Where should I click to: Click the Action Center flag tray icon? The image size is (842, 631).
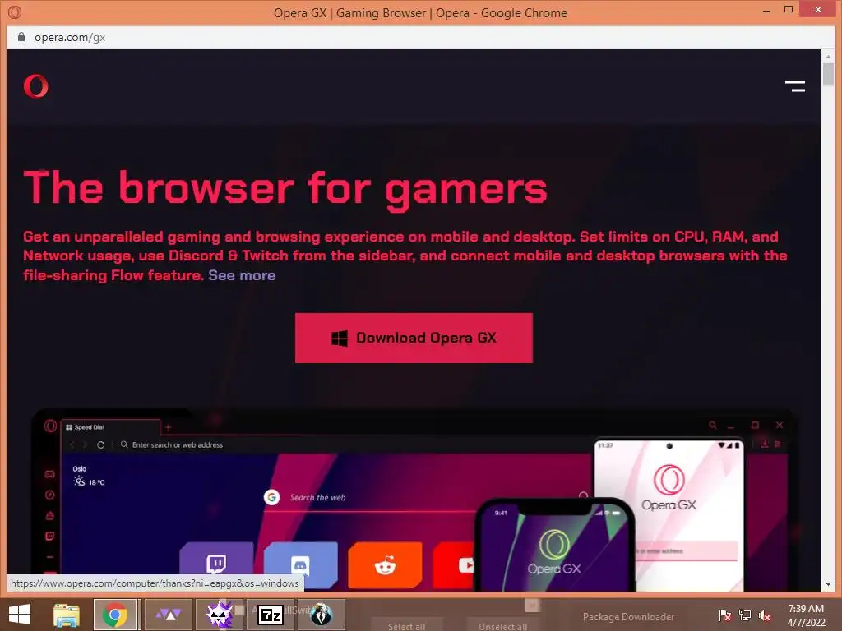tap(724, 615)
